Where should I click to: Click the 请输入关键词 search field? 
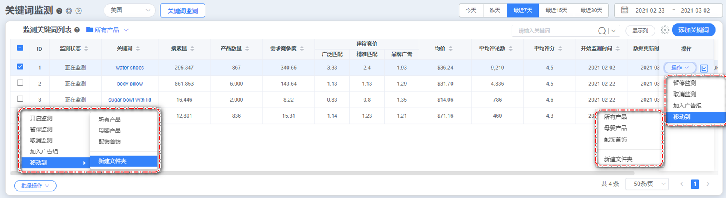point(555,31)
